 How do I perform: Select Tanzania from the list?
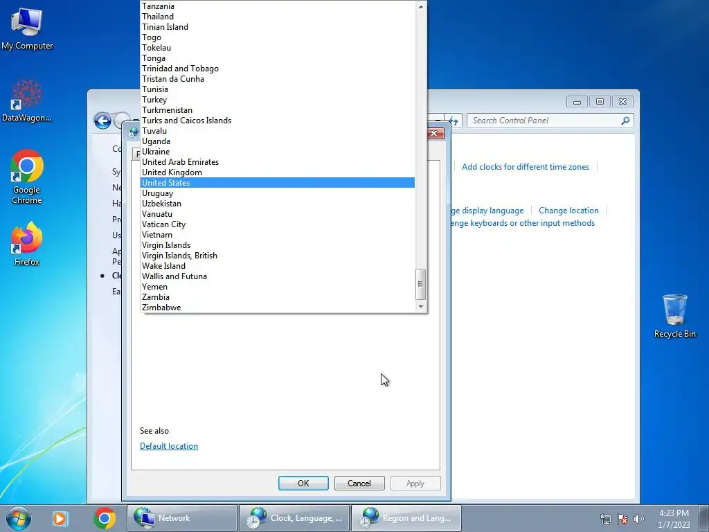point(278,6)
